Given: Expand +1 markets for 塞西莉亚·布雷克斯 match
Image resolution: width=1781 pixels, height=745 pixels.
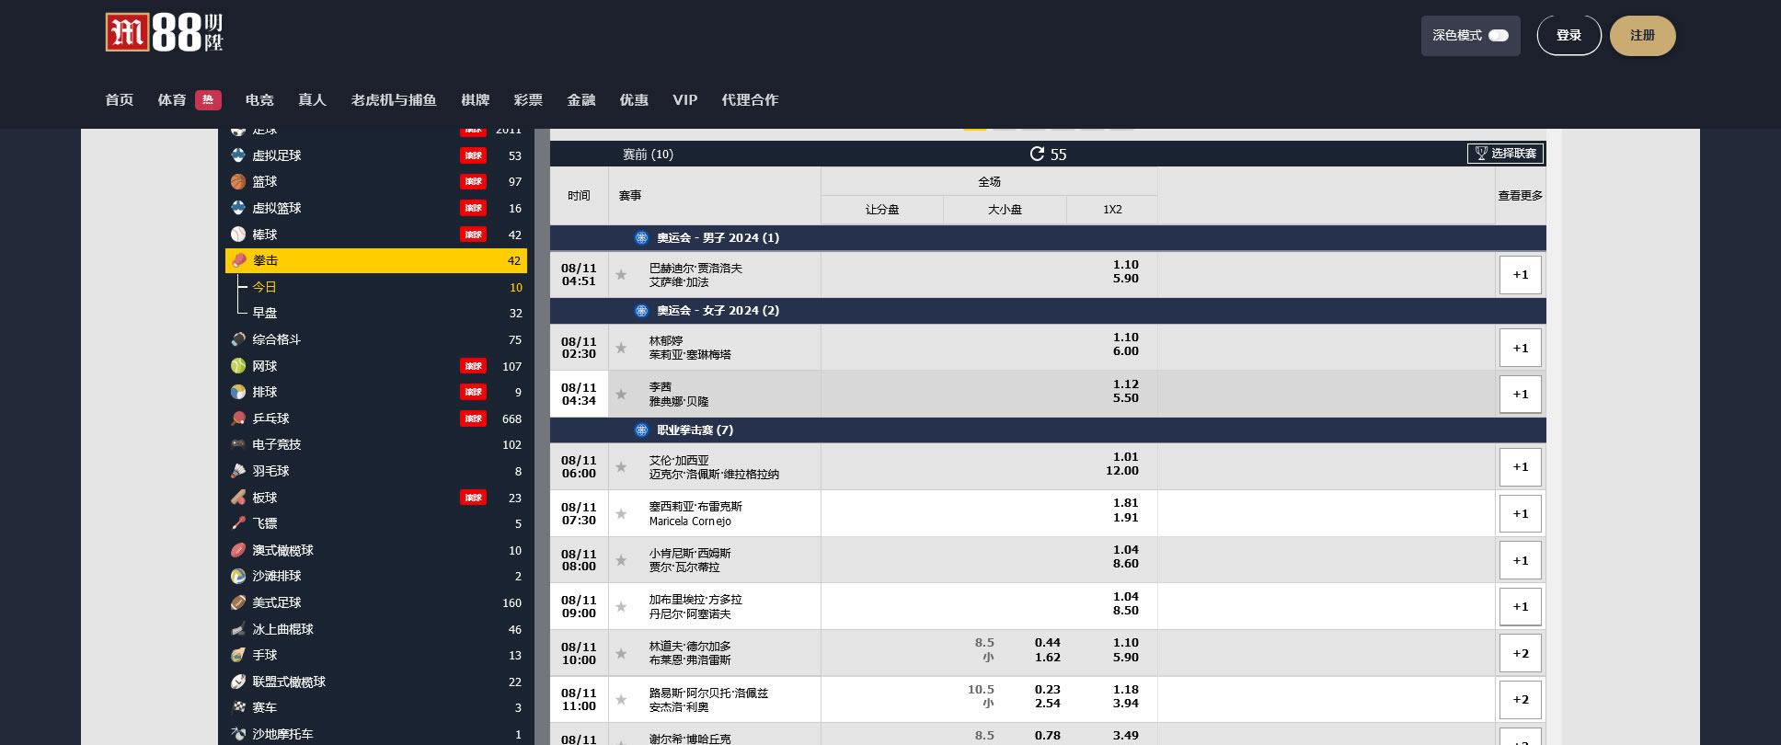Looking at the screenshot, I should coord(1520,514).
